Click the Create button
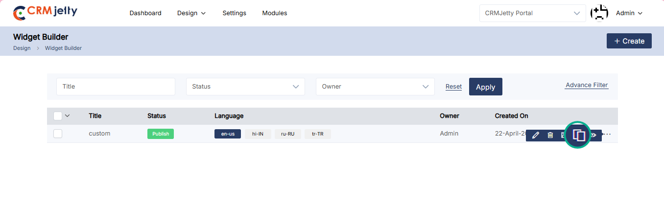Viewport: 664px width, 207px height. (629, 41)
